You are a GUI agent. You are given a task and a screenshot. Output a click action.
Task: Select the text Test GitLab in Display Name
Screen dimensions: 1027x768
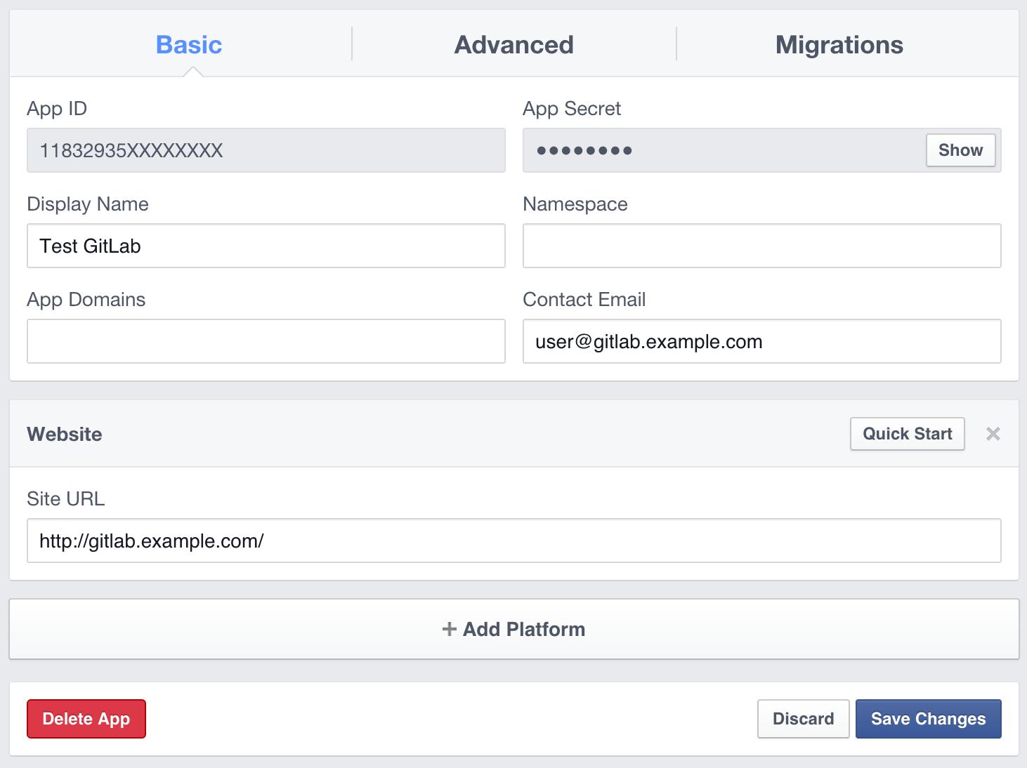click(x=91, y=246)
